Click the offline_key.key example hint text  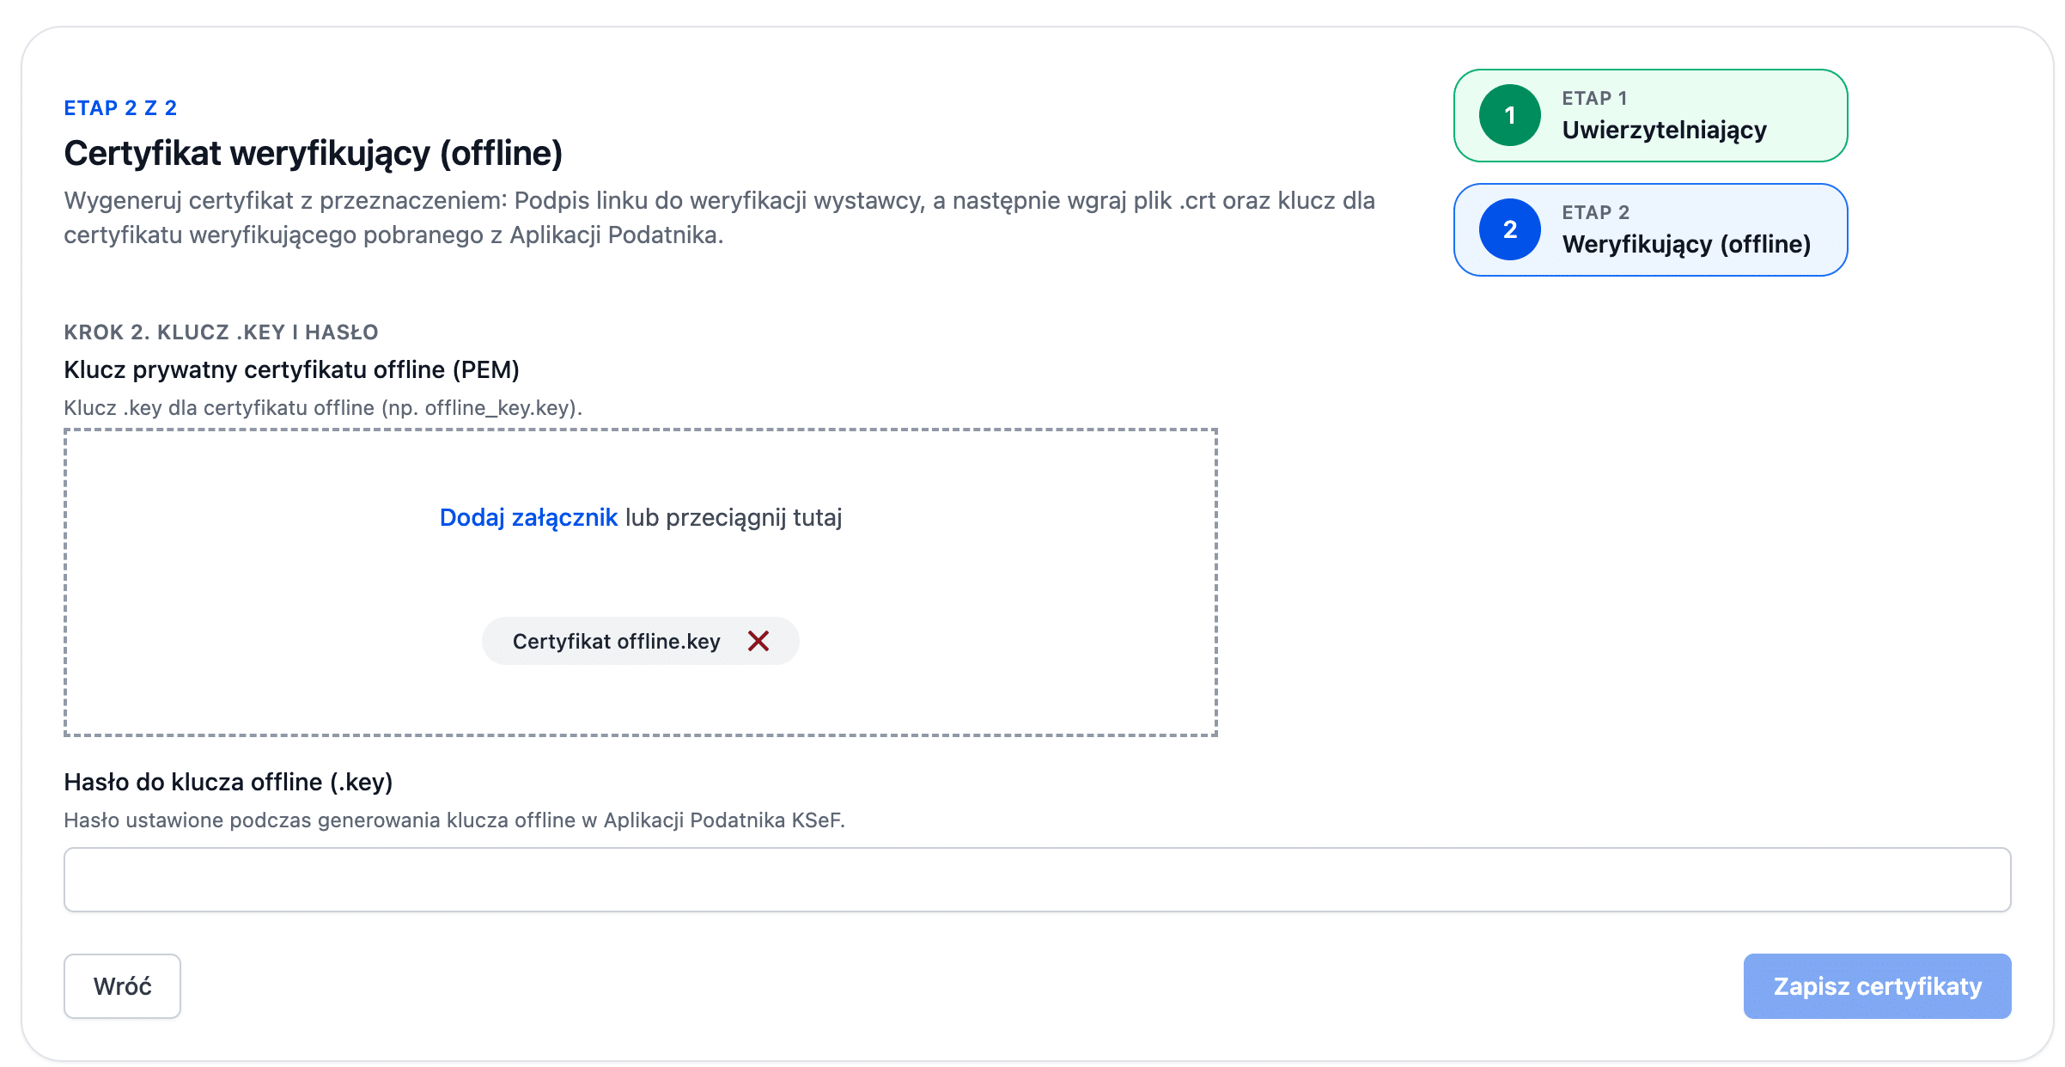(323, 408)
